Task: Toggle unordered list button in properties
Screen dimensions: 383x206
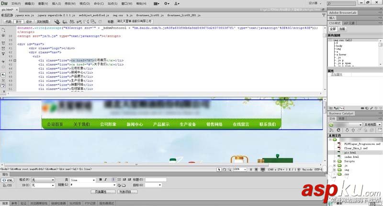Action: click(x=114, y=179)
